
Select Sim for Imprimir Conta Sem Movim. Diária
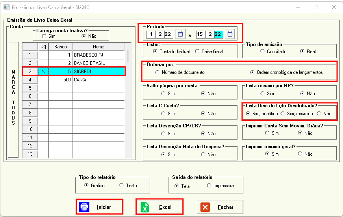tap(267, 133)
